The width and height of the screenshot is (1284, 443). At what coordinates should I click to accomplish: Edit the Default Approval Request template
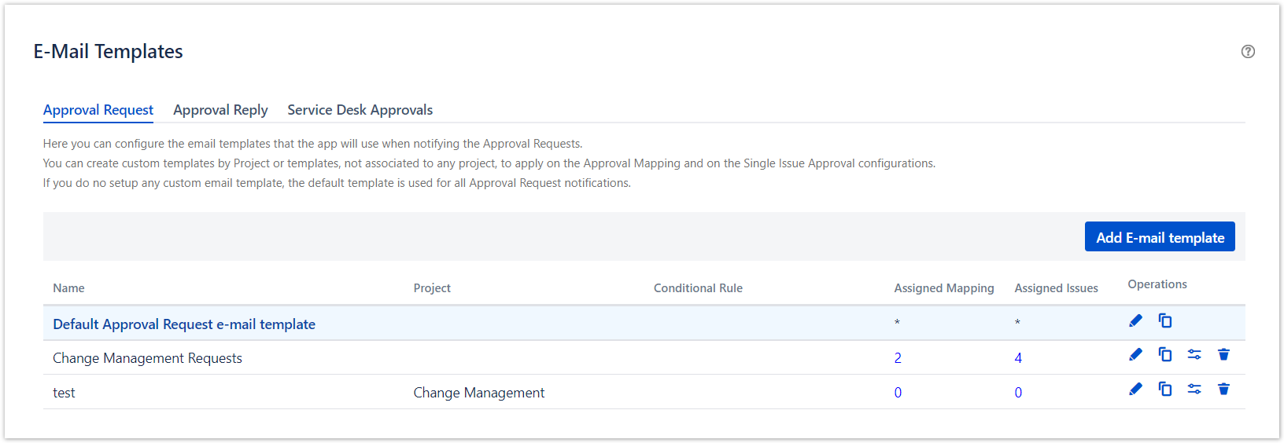click(1135, 320)
